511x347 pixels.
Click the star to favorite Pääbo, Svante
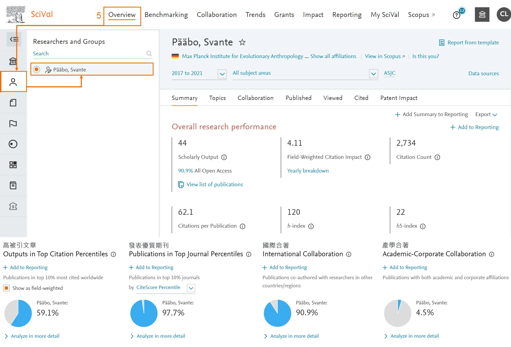242,42
